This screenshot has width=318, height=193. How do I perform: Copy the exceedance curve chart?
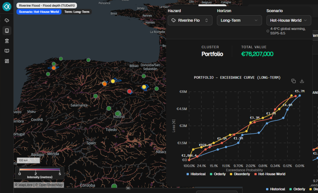point(293,81)
